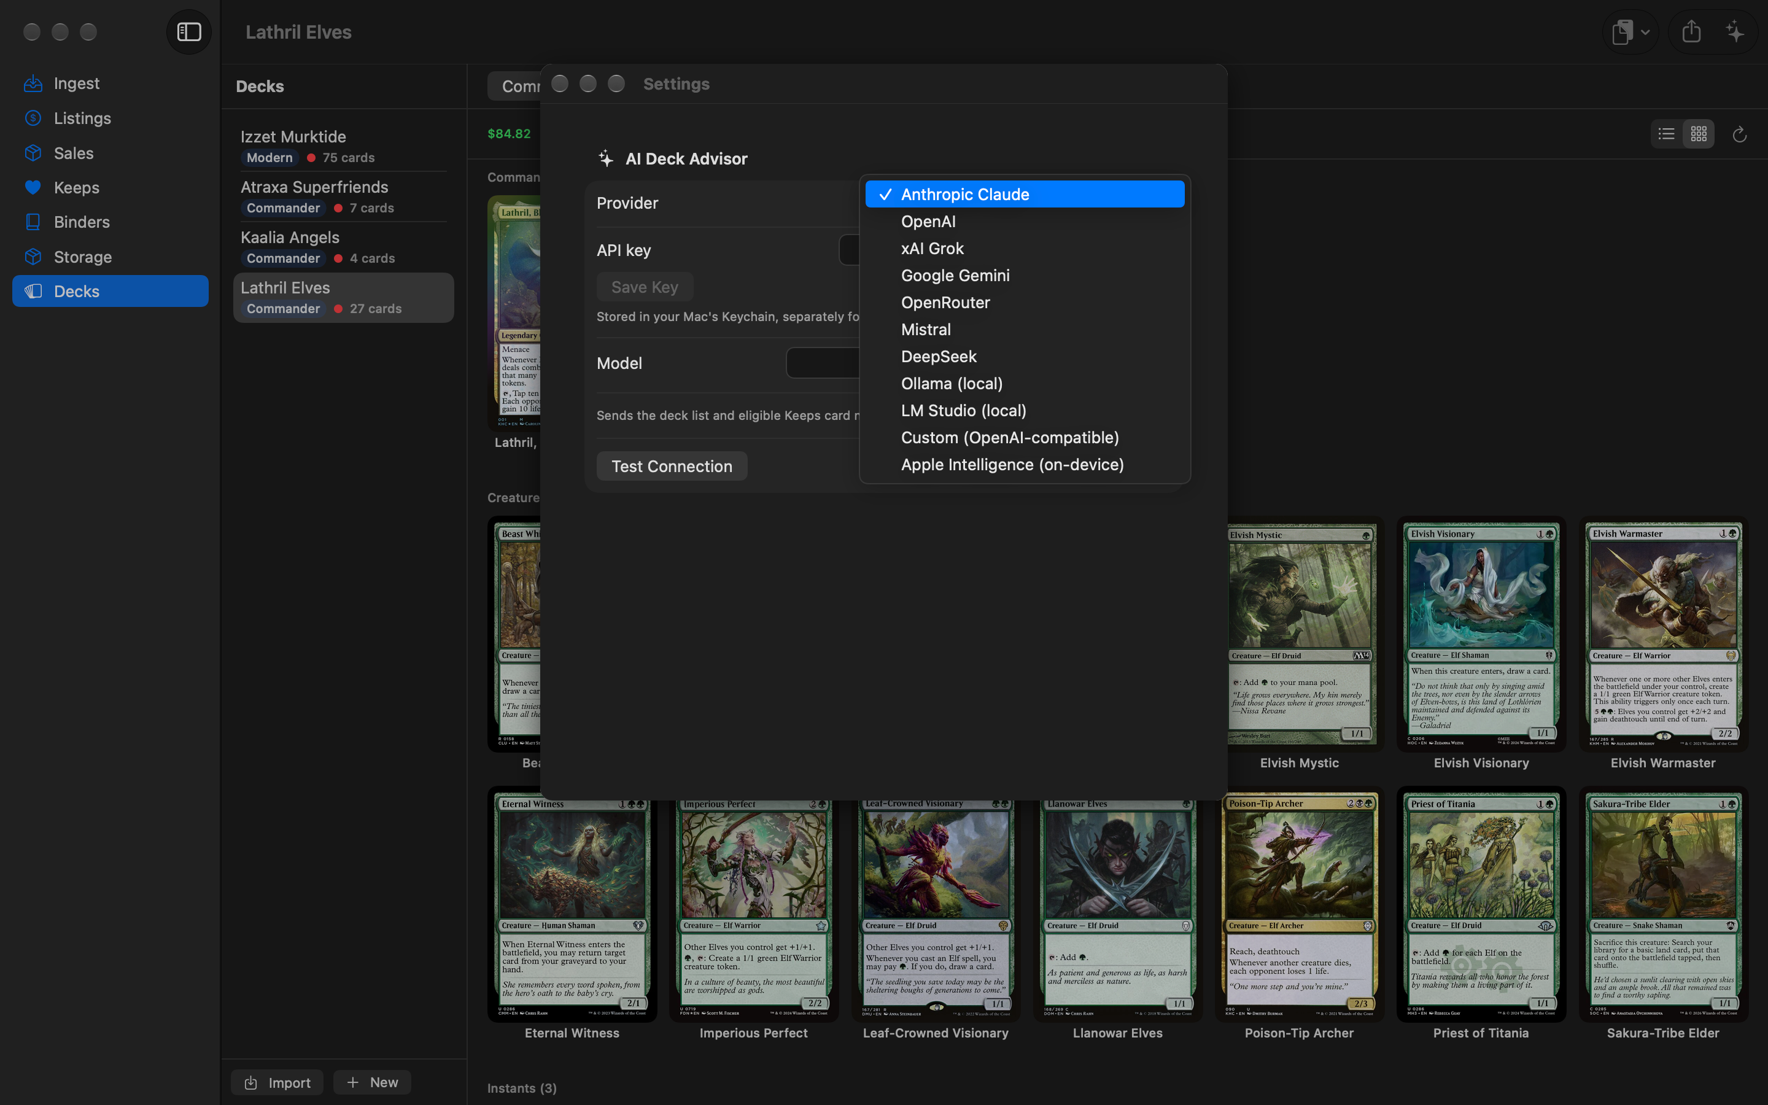
Task: Select the Kaalia Angels deck
Action: tap(343, 247)
